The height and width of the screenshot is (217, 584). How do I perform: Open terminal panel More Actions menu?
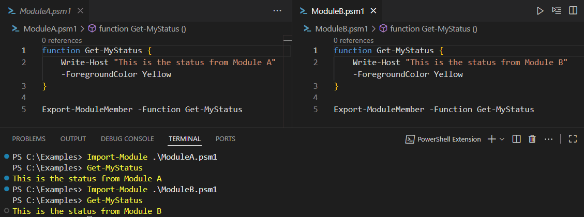(x=548, y=139)
